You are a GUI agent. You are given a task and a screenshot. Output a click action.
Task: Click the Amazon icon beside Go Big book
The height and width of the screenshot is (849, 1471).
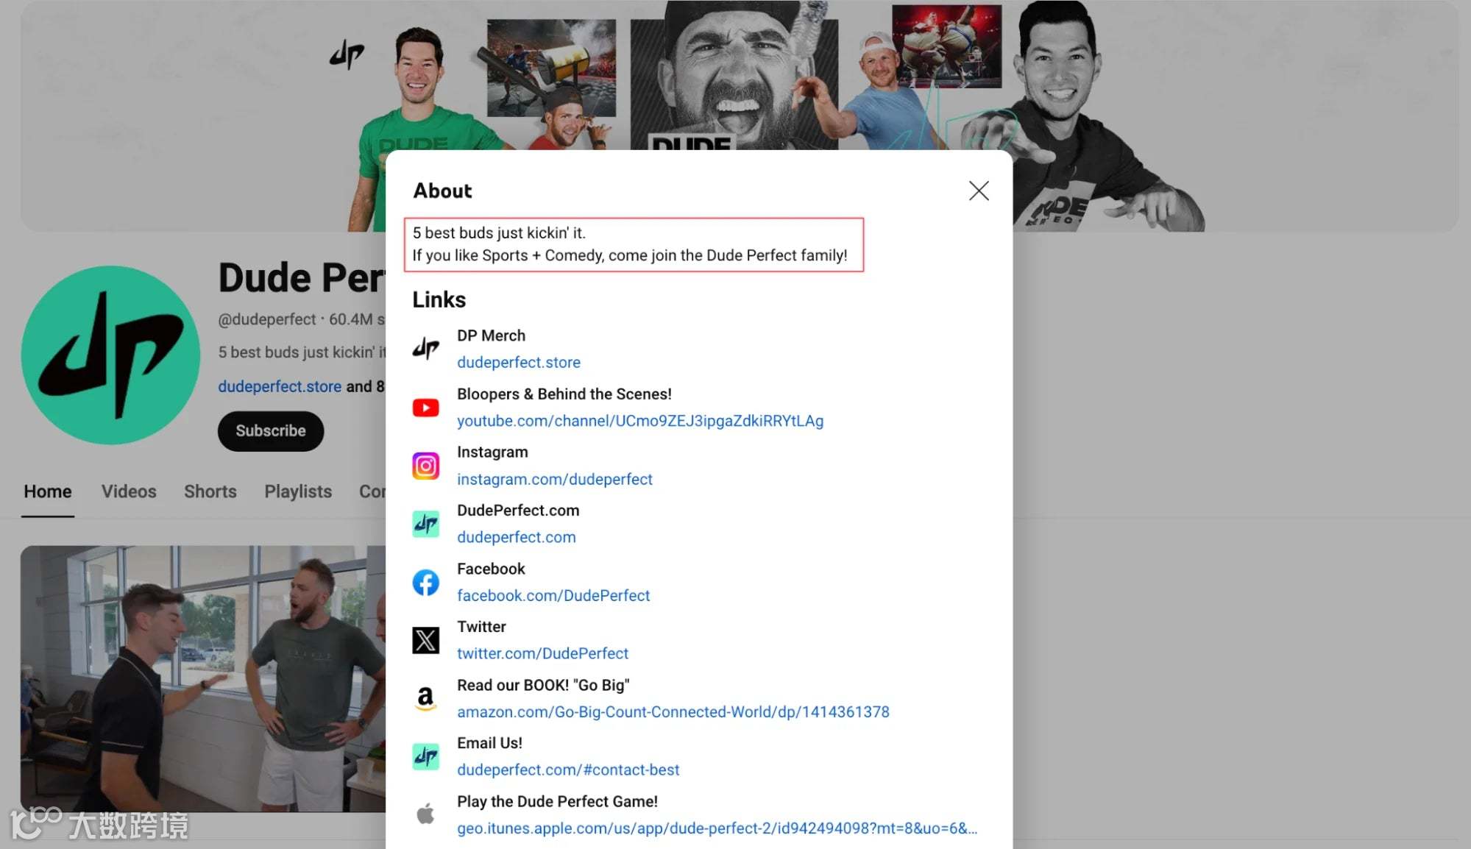(425, 698)
